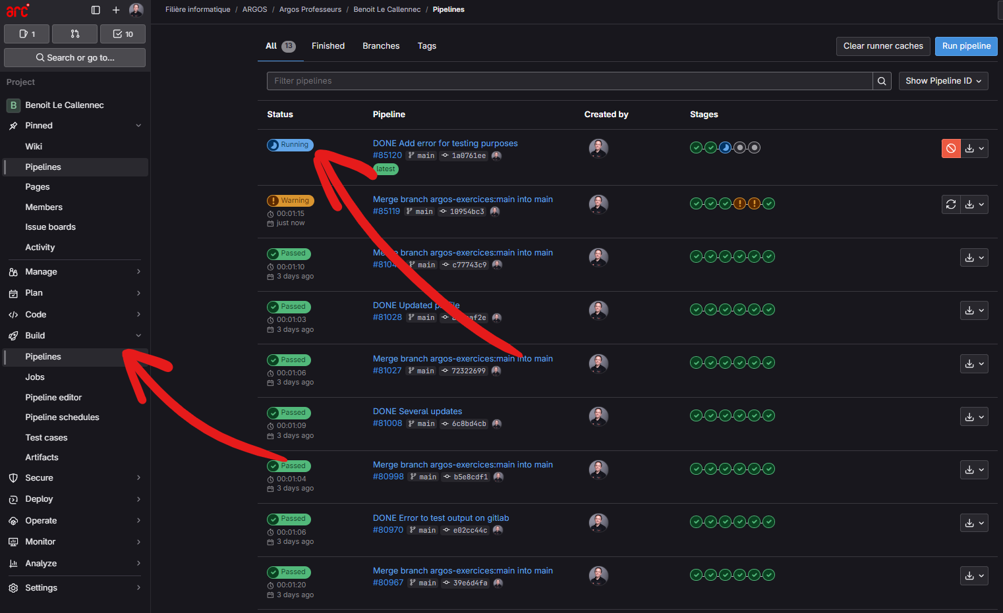Open the Show Pipeline ID dropdown

(x=943, y=81)
